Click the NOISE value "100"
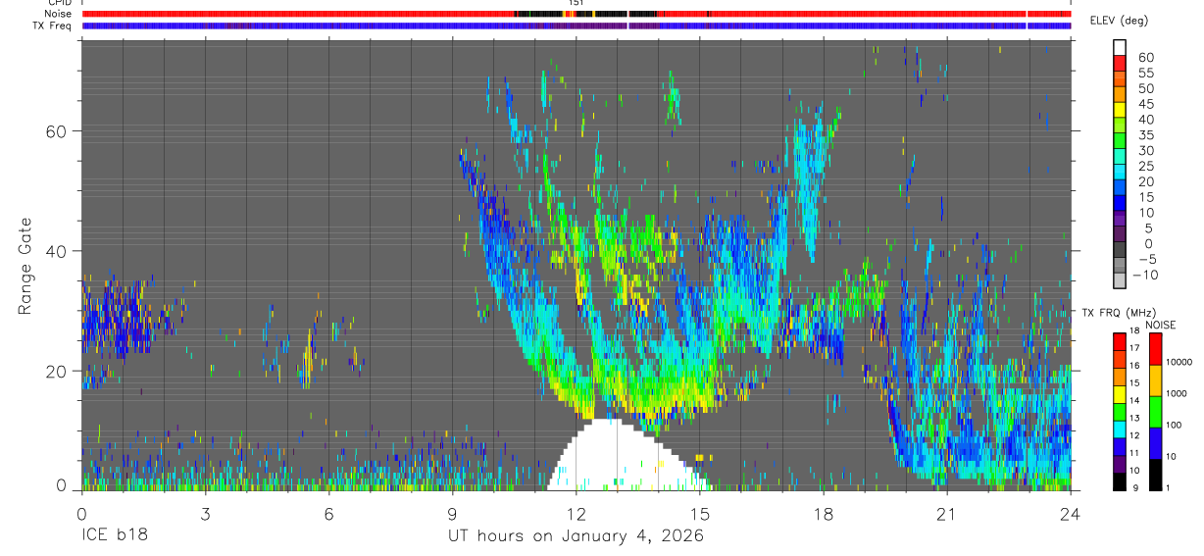 pos(1176,426)
